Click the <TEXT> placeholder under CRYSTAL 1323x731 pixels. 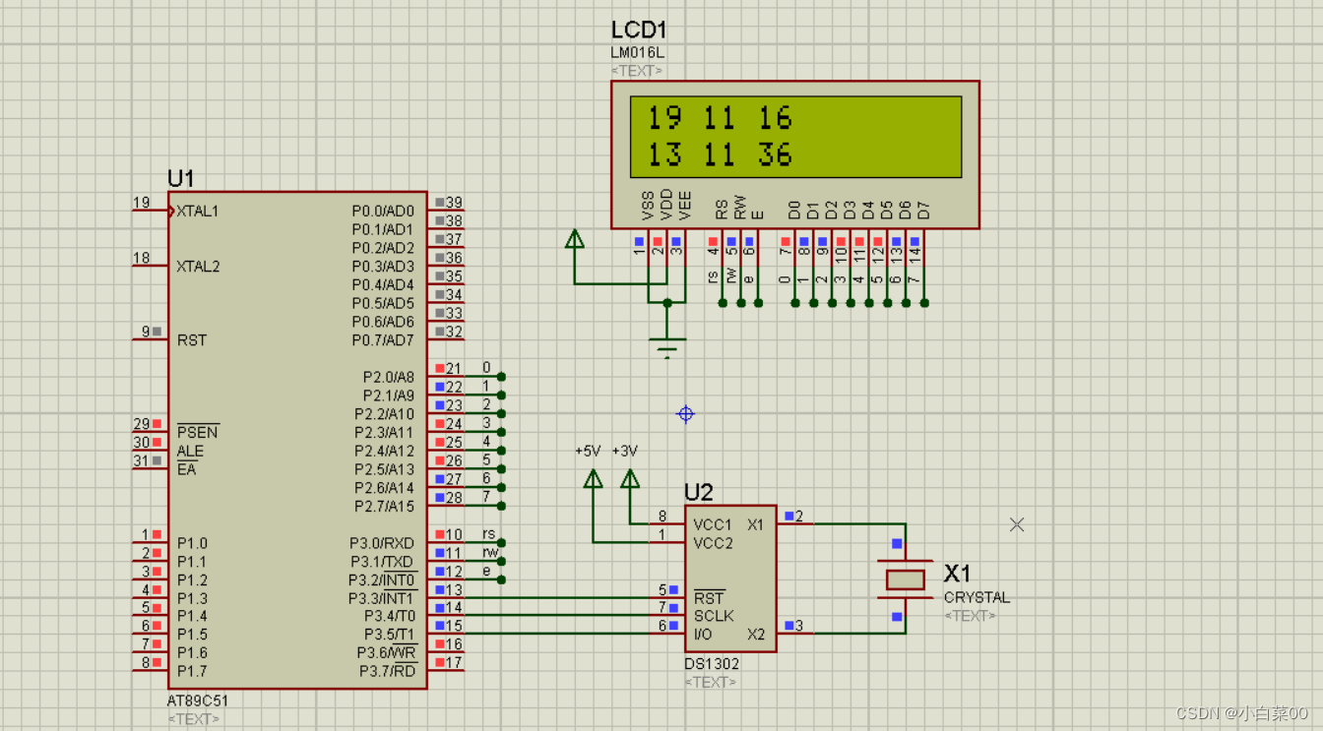coord(970,616)
